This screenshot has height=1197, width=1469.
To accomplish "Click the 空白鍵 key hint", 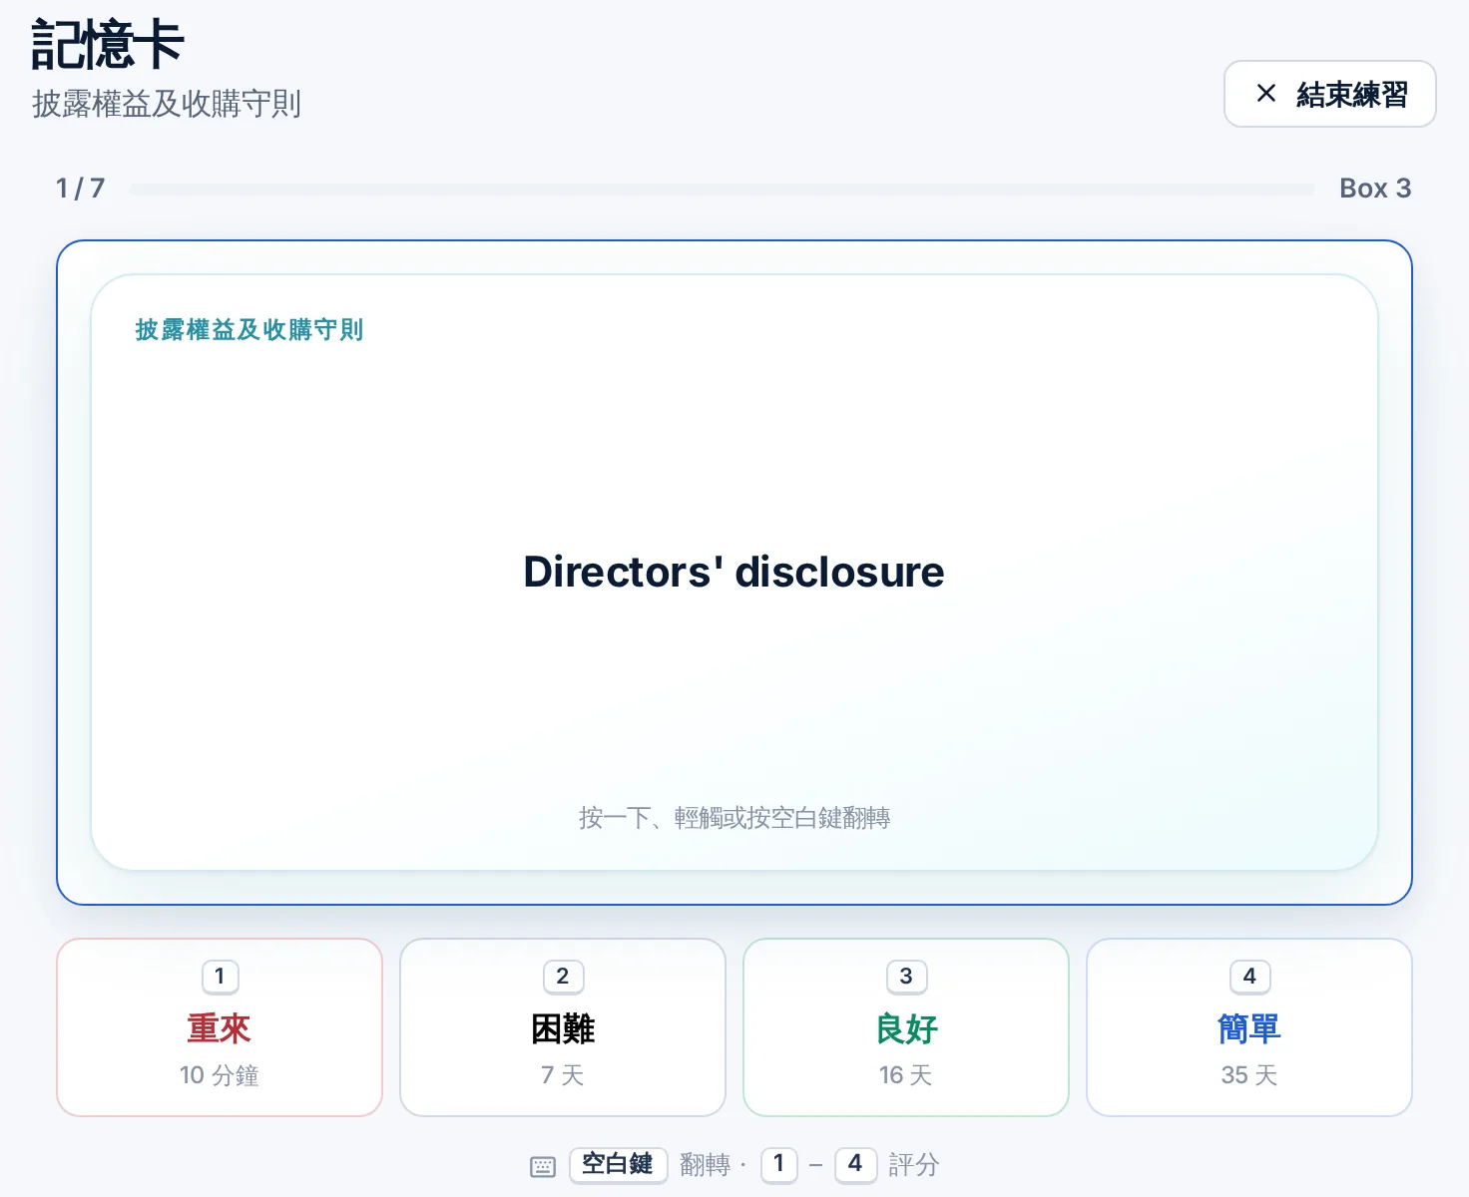I will point(618,1164).
